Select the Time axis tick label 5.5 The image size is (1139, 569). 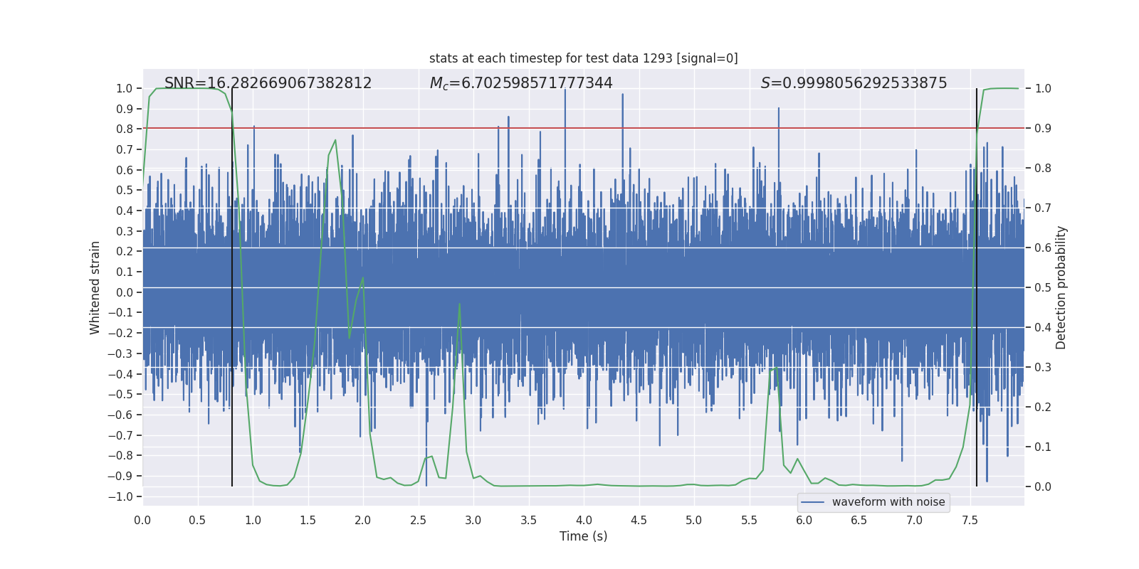(x=749, y=520)
